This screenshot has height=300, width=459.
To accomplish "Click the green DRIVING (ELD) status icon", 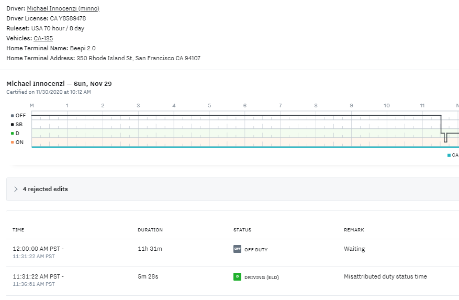I will click(237, 277).
